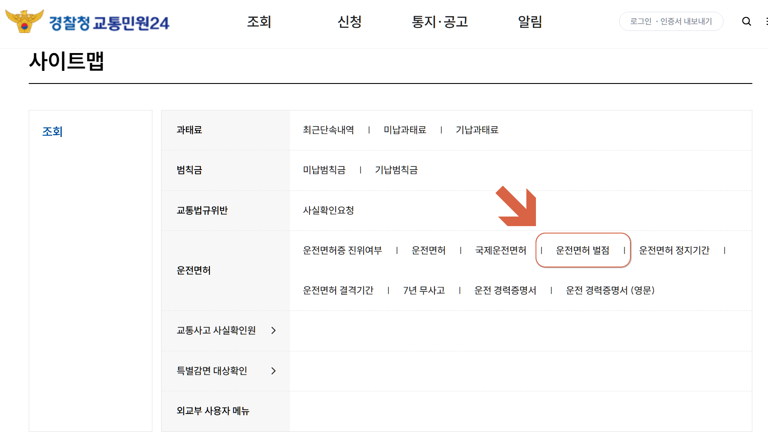Screen dimensions: 768x437
Task: Click the police emblem logo
Action: 24,20
